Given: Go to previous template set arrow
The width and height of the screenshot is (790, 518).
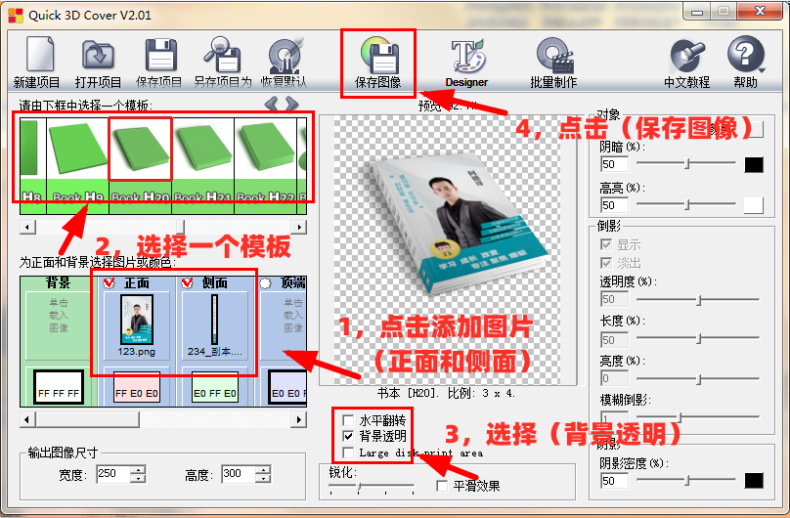Looking at the screenshot, I should (271, 105).
